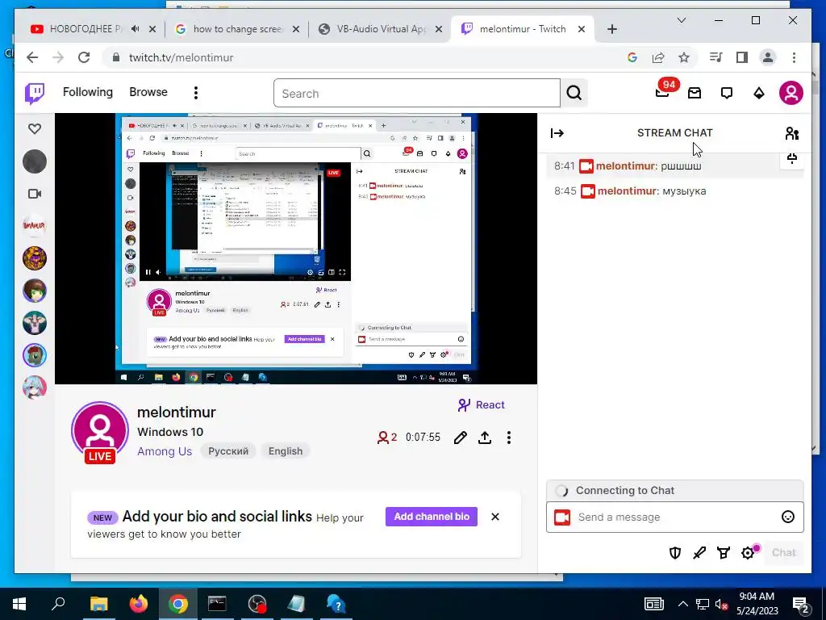
Task: Open the user profile avatar menu
Action: tap(791, 93)
